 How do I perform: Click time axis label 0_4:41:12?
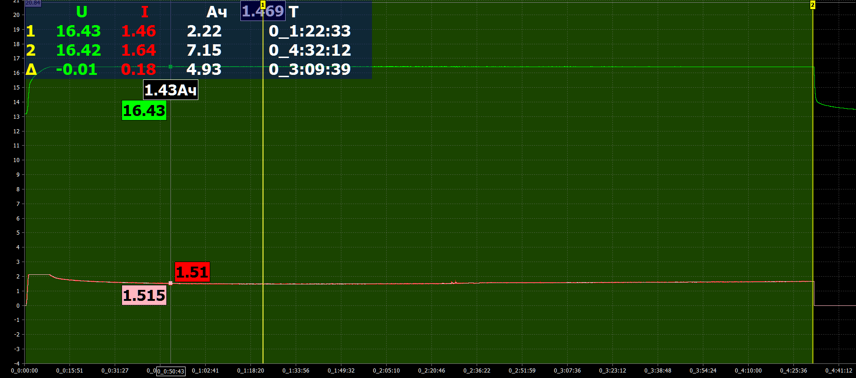coord(839,371)
